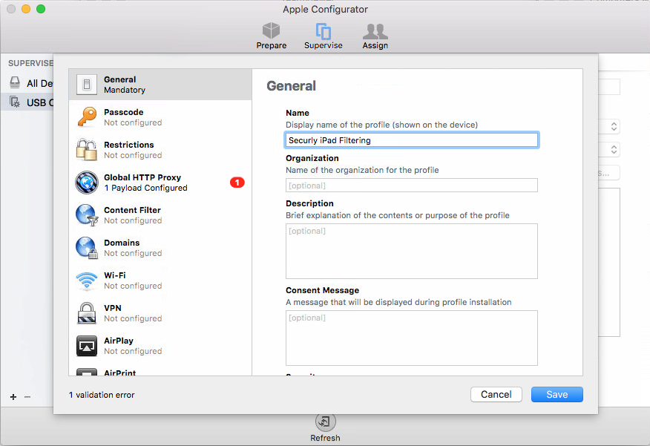Click the Save button
The height and width of the screenshot is (446, 650).
[x=557, y=394]
